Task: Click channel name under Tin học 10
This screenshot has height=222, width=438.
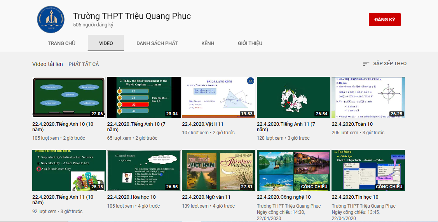Action: coord(364,206)
